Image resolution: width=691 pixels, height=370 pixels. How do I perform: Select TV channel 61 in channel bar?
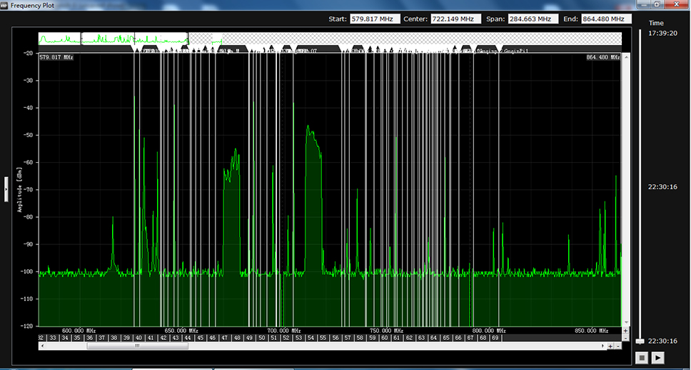[x=397, y=338]
